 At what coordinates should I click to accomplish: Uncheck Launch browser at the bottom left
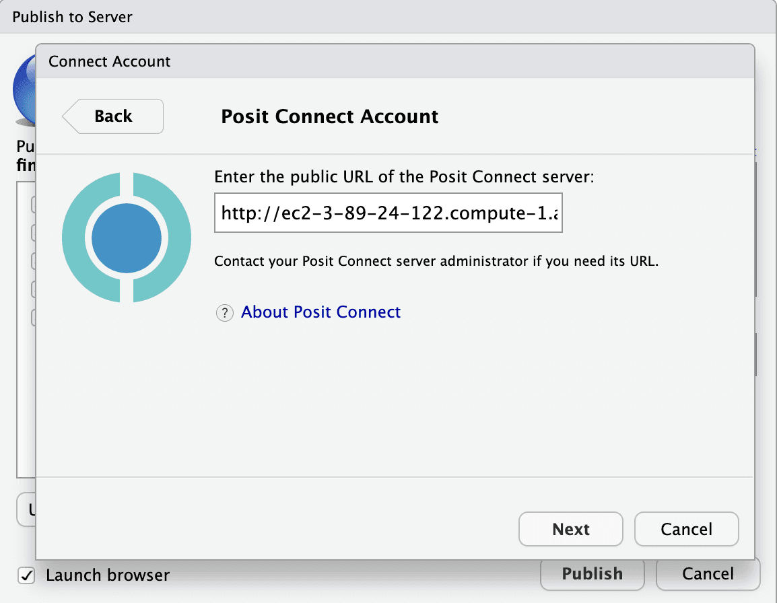click(27, 575)
